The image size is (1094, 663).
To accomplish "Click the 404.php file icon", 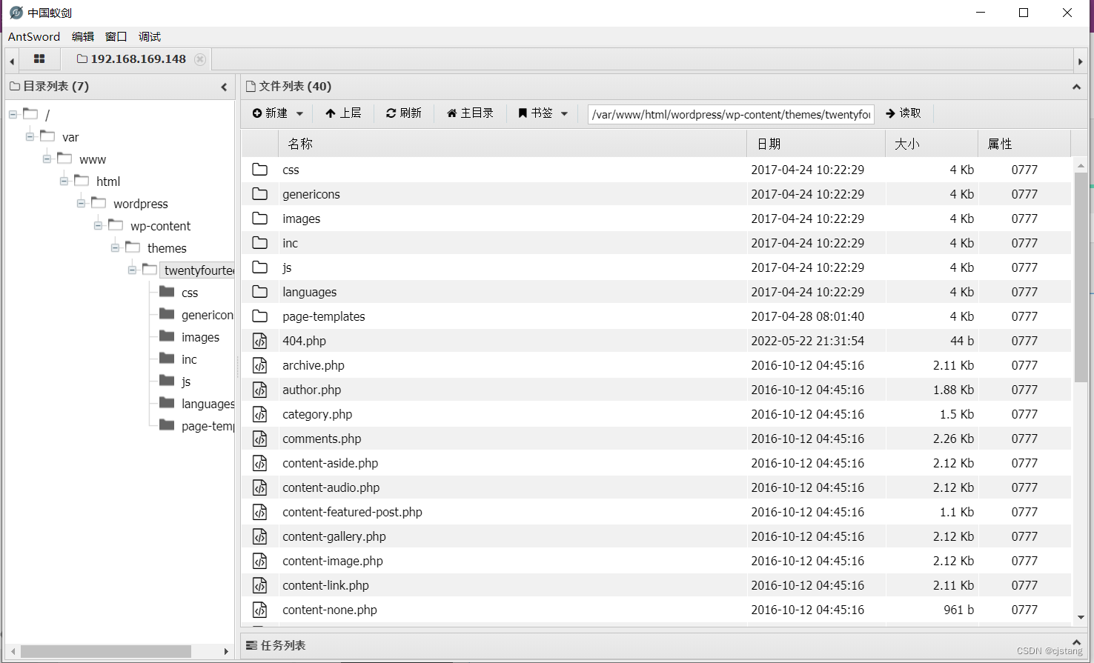I will point(259,341).
